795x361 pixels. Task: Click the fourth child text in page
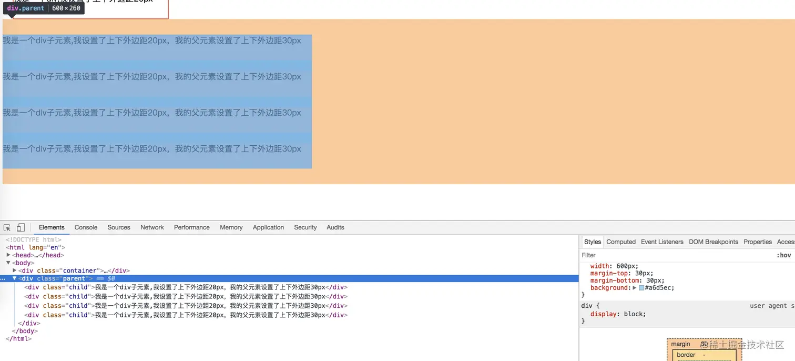[x=152, y=149]
